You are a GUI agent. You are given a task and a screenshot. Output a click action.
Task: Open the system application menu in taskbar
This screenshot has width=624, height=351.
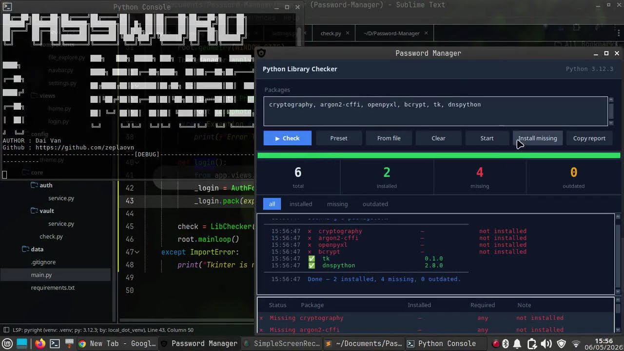[x=7, y=344]
